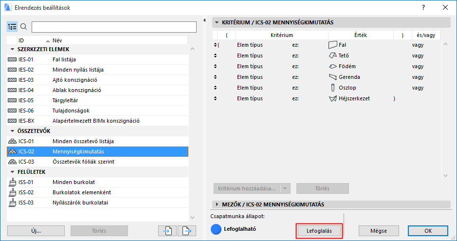Viewport: 457px width, 241px height.
Task: Open the Kritérium hozzáadása dropdown arrow
Action: [x=285, y=188]
